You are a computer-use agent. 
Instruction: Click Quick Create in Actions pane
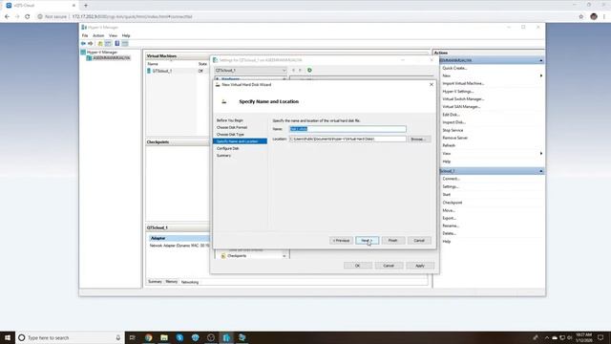(454, 68)
